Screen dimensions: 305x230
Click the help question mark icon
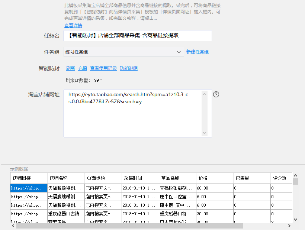click(x=216, y=94)
